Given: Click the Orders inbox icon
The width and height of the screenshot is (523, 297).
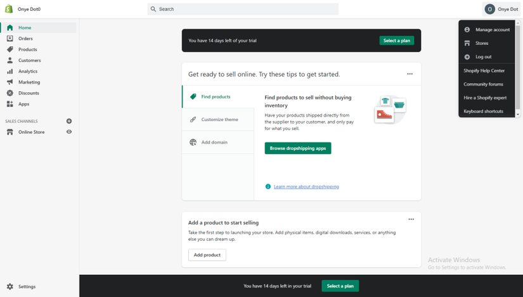Looking at the screenshot, I should [x=10, y=39].
